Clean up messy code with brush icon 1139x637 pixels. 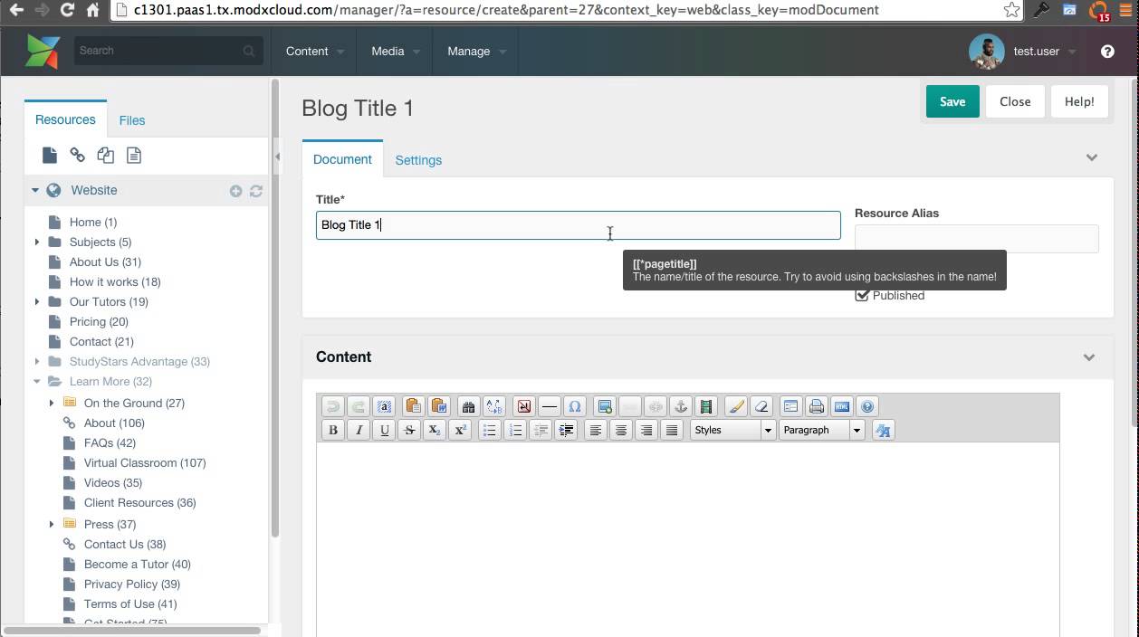(x=736, y=406)
